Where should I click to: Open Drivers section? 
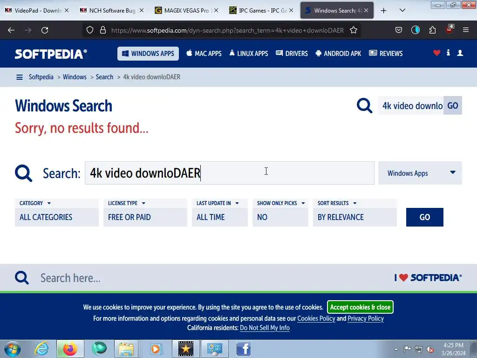pos(292,54)
